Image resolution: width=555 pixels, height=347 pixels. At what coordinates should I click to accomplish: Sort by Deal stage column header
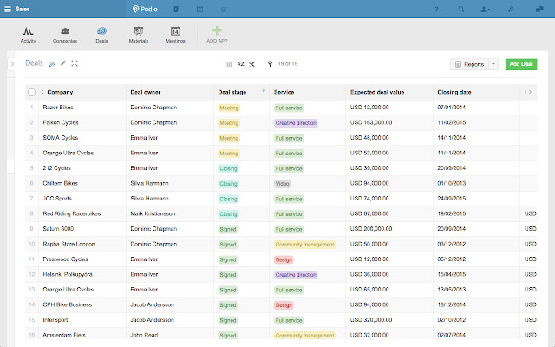232,92
